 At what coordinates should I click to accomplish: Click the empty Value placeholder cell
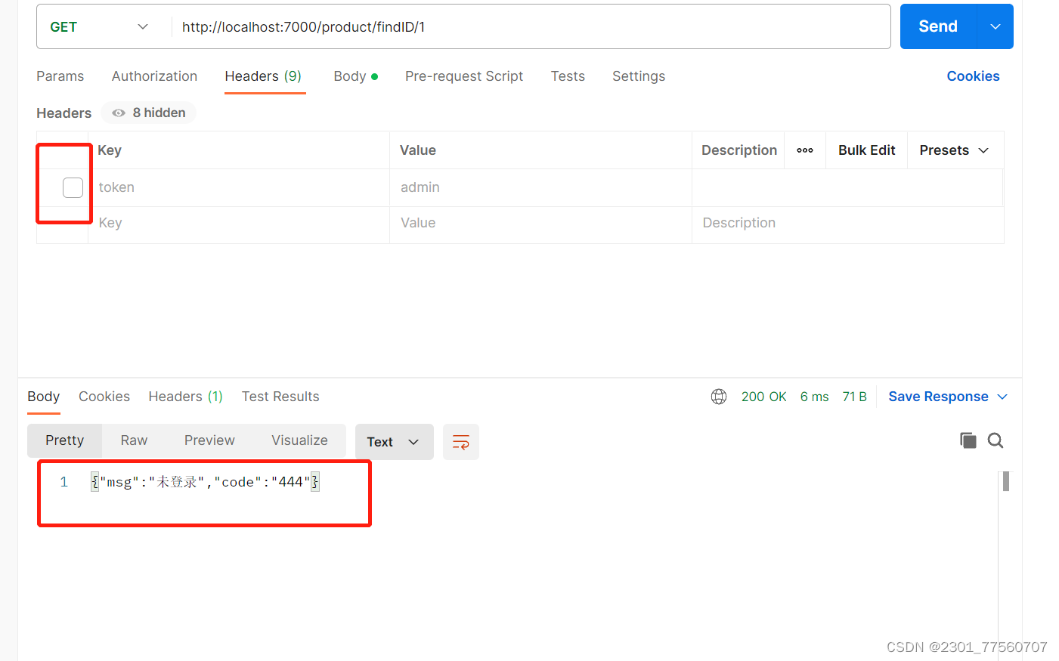tap(540, 223)
